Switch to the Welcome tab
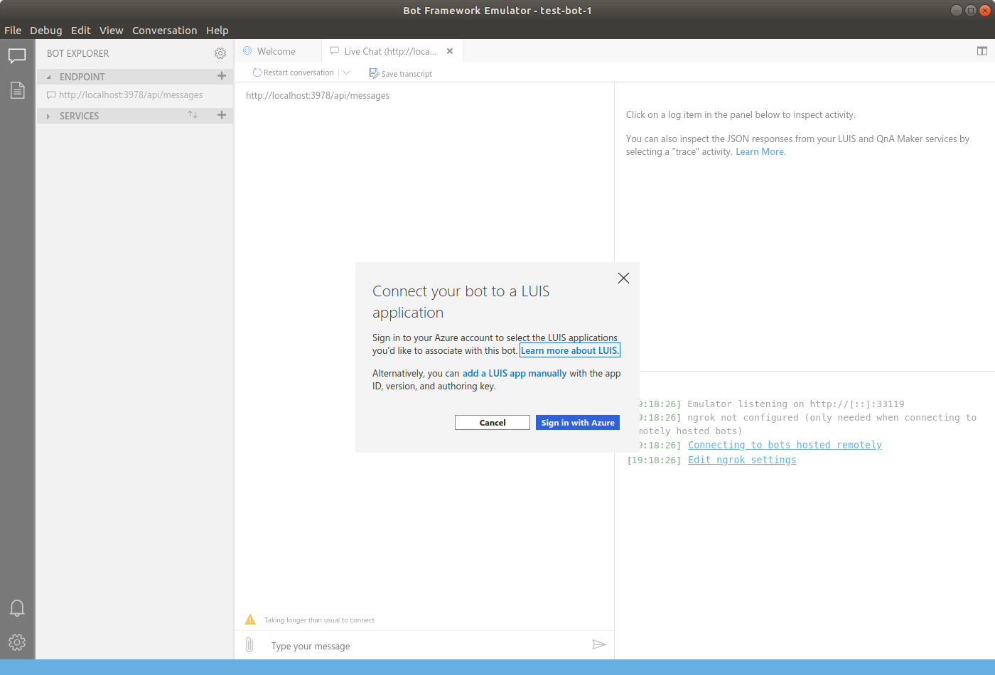Screen dimensions: 995x675 278,51
